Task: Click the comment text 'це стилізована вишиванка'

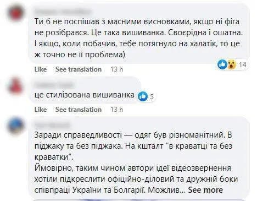Action: click(85, 95)
